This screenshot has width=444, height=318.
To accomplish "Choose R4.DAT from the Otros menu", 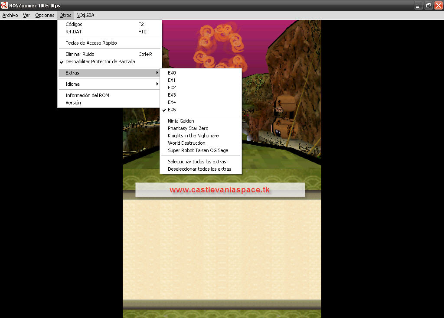I will click(x=110, y=32).
